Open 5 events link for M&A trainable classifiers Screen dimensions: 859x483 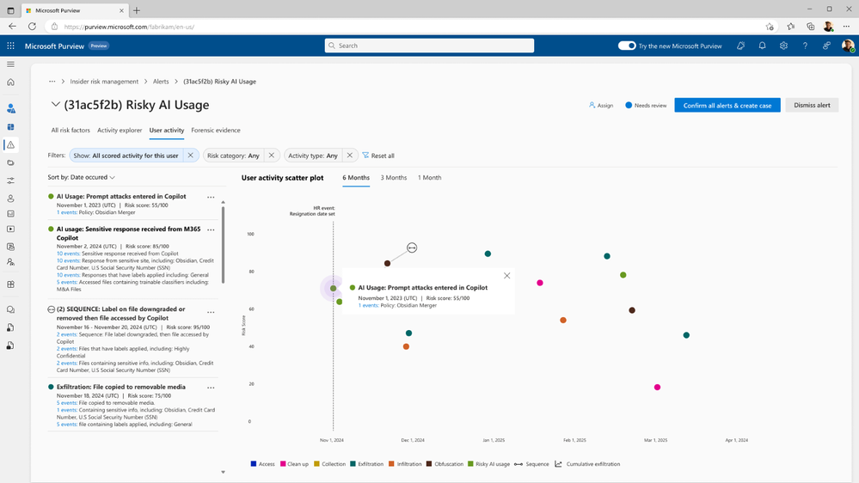pyautogui.click(x=66, y=282)
